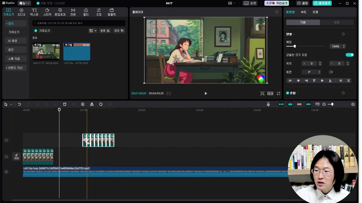
Task: Play the preview video
Action: pos(206,93)
